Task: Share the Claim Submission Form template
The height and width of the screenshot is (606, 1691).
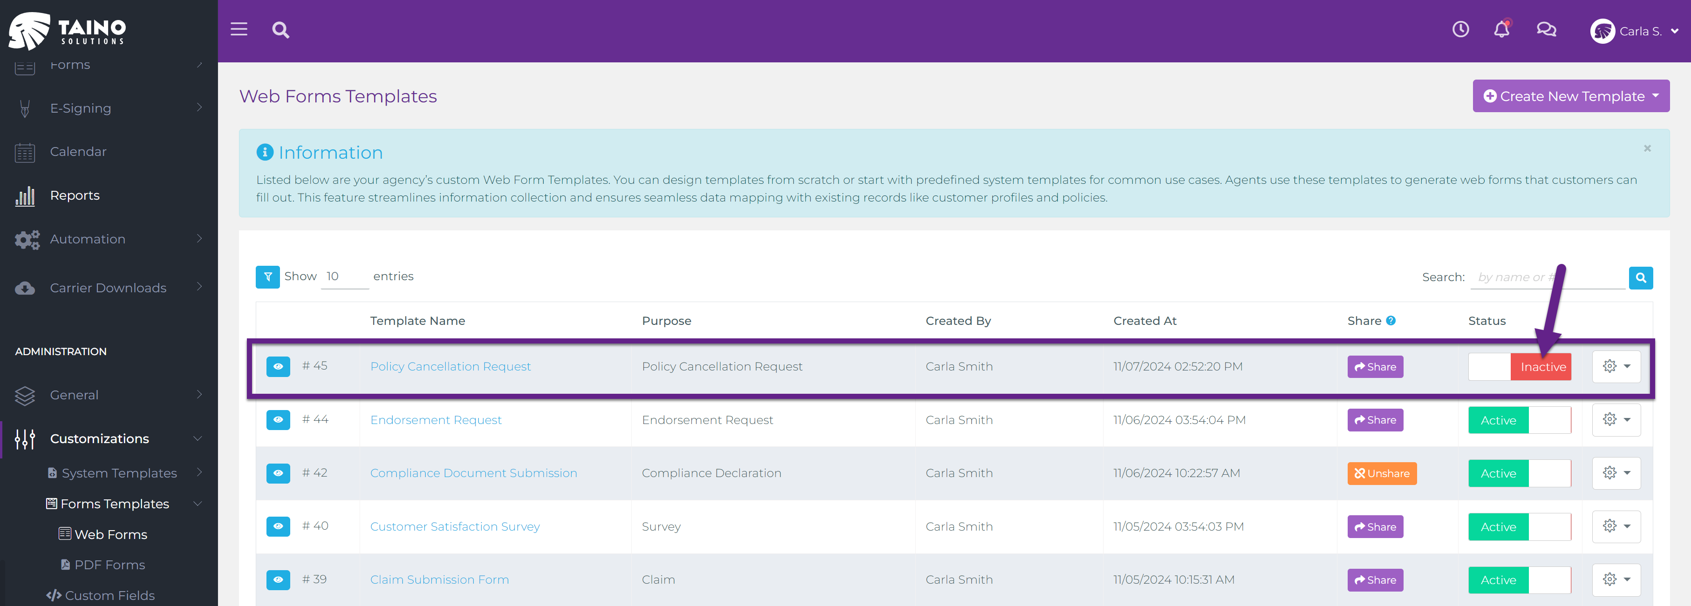Action: pos(1375,580)
